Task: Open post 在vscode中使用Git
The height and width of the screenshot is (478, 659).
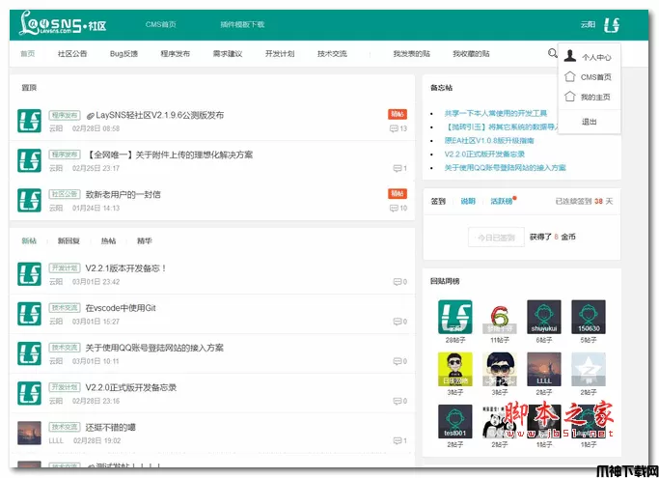Action: coord(121,308)
